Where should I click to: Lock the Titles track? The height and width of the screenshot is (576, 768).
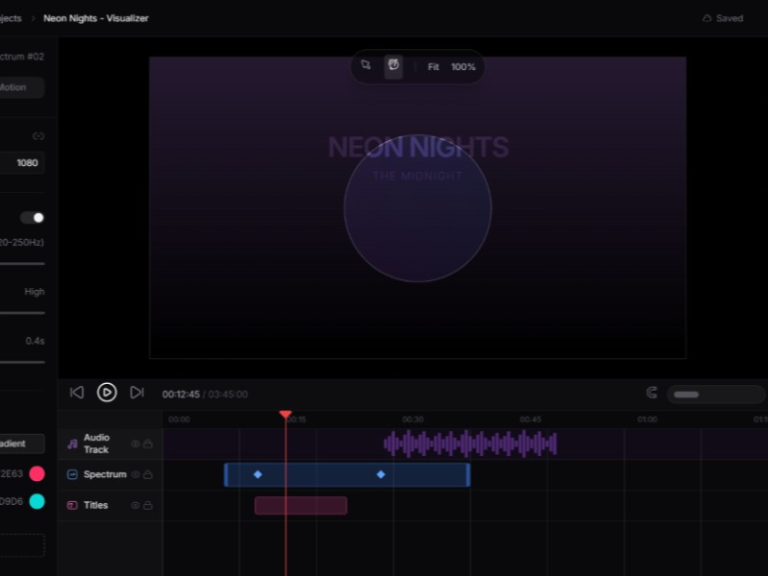point(148,505)
